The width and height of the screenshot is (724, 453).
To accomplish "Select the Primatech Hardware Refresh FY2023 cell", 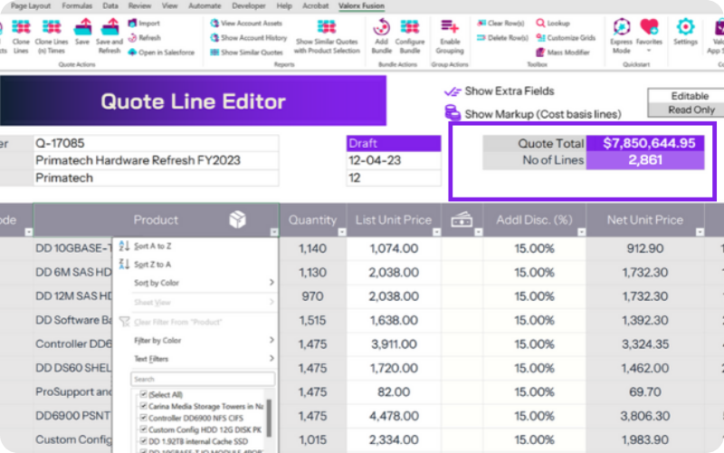I will [156, 160].
